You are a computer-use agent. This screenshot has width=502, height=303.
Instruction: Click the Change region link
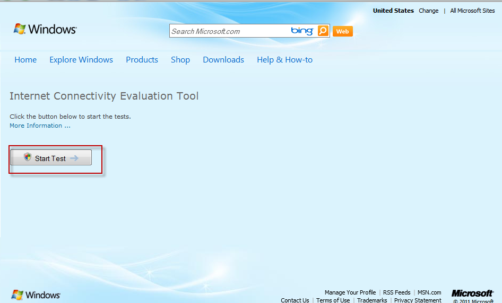tap(428, 11)
